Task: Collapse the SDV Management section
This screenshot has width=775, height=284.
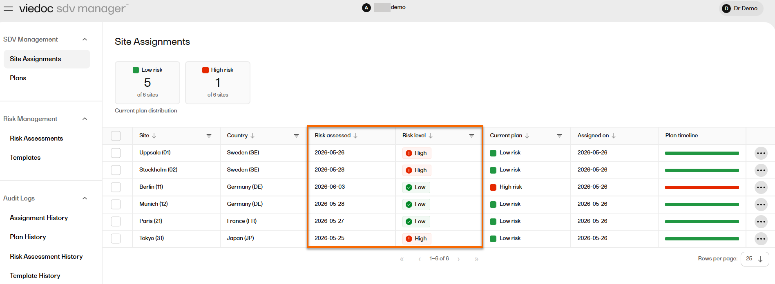Action: (85, 40)
